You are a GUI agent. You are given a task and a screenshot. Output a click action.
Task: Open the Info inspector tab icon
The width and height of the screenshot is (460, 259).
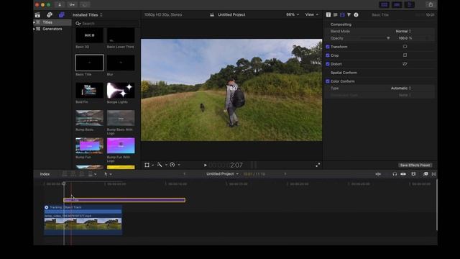click(x=356, y=14)
